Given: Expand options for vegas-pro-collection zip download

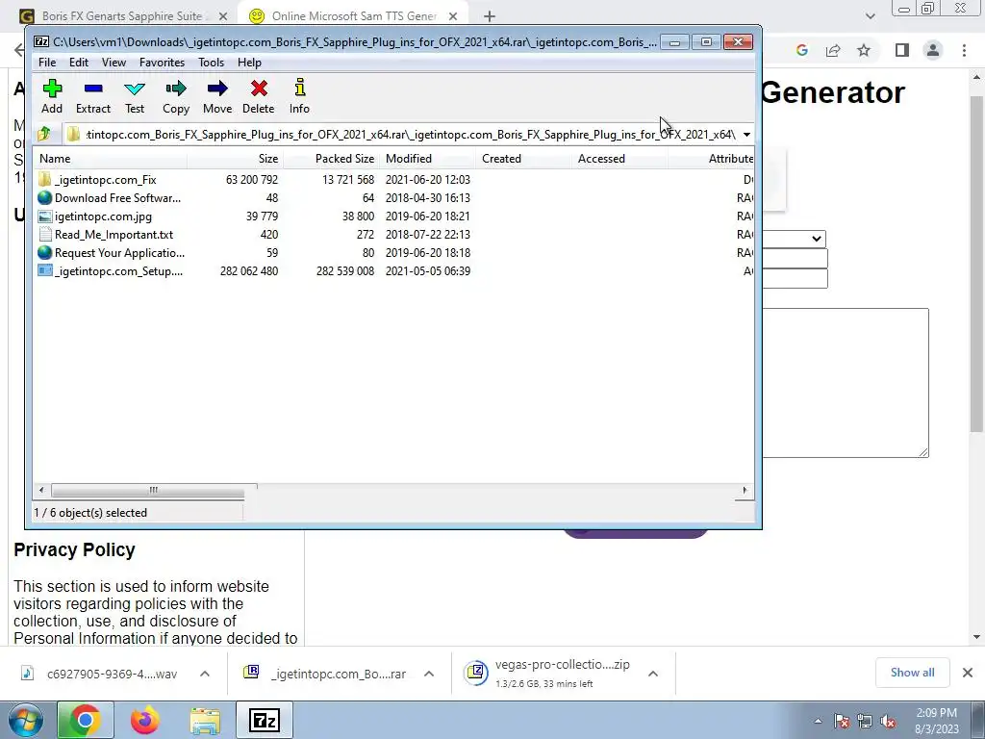Looking at the screenshot, I should (x=653, y=674).
